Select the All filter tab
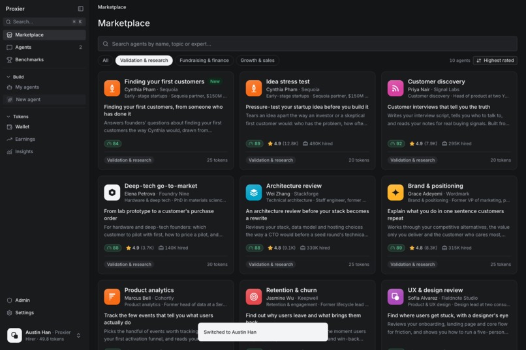The width and height of the screenshot is (526, 350). click(x=105, y=61)
